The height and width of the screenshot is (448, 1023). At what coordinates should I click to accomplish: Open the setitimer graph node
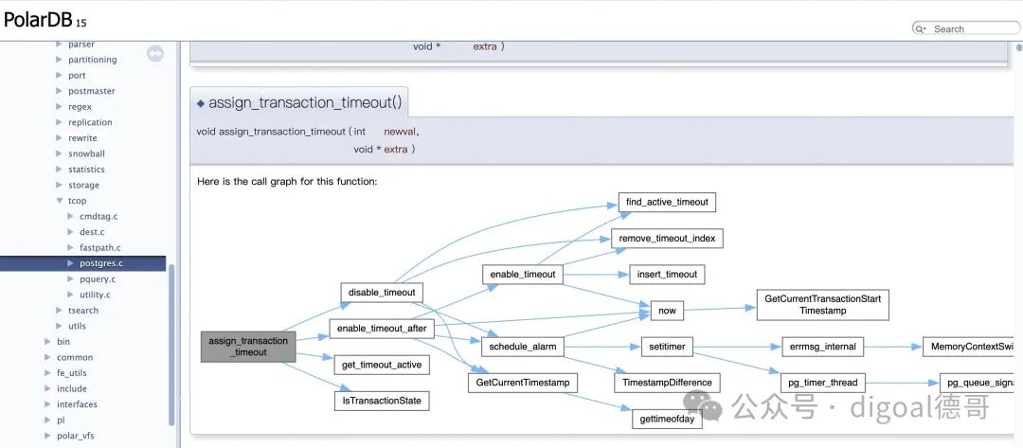pos(667,347)
